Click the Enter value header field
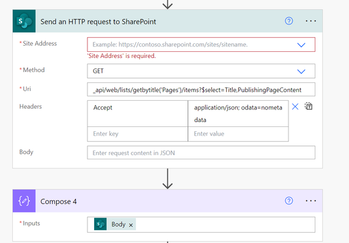This screenshot has height=243, width=349. pos(238,134)
